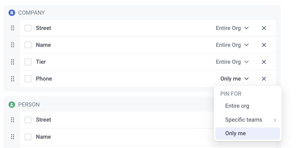Enable the Person Name checkbox

[28, 137]
